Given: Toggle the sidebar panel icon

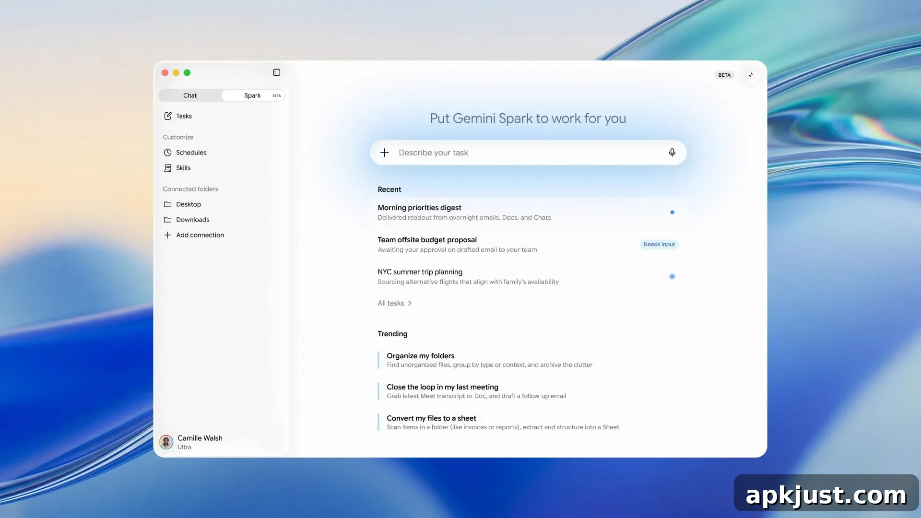Looking at the screenshot, I should coord(276,72).
